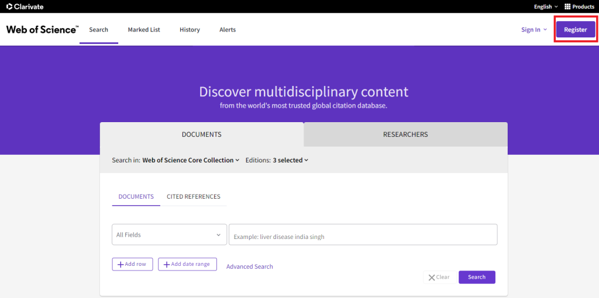Open the History page
Image resolution: width=599 pixels, height=298 pixels.
coord(190,29)
